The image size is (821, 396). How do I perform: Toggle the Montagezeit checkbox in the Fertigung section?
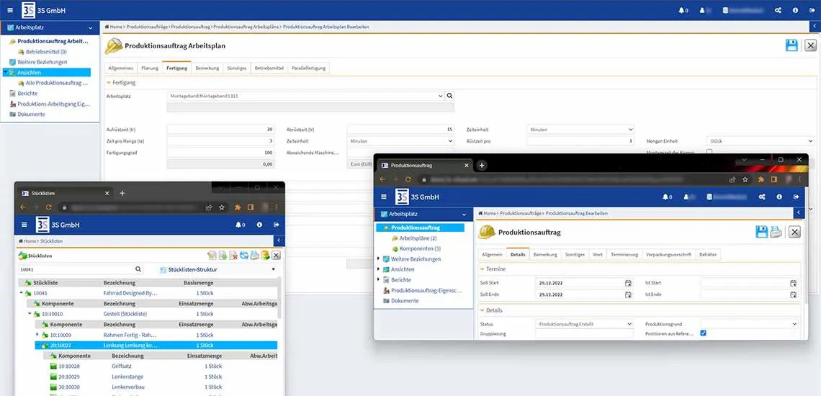pos(709,152)
